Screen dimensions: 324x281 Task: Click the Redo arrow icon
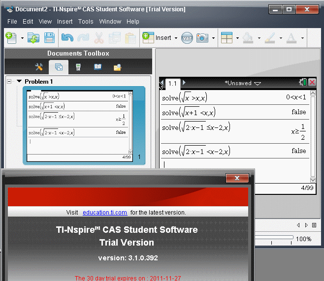click(x=83, y=37)
